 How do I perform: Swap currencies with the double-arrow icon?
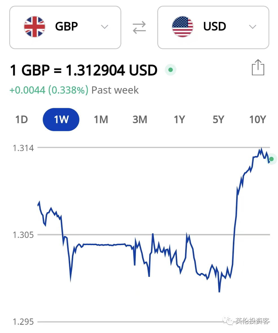[139, 27]
